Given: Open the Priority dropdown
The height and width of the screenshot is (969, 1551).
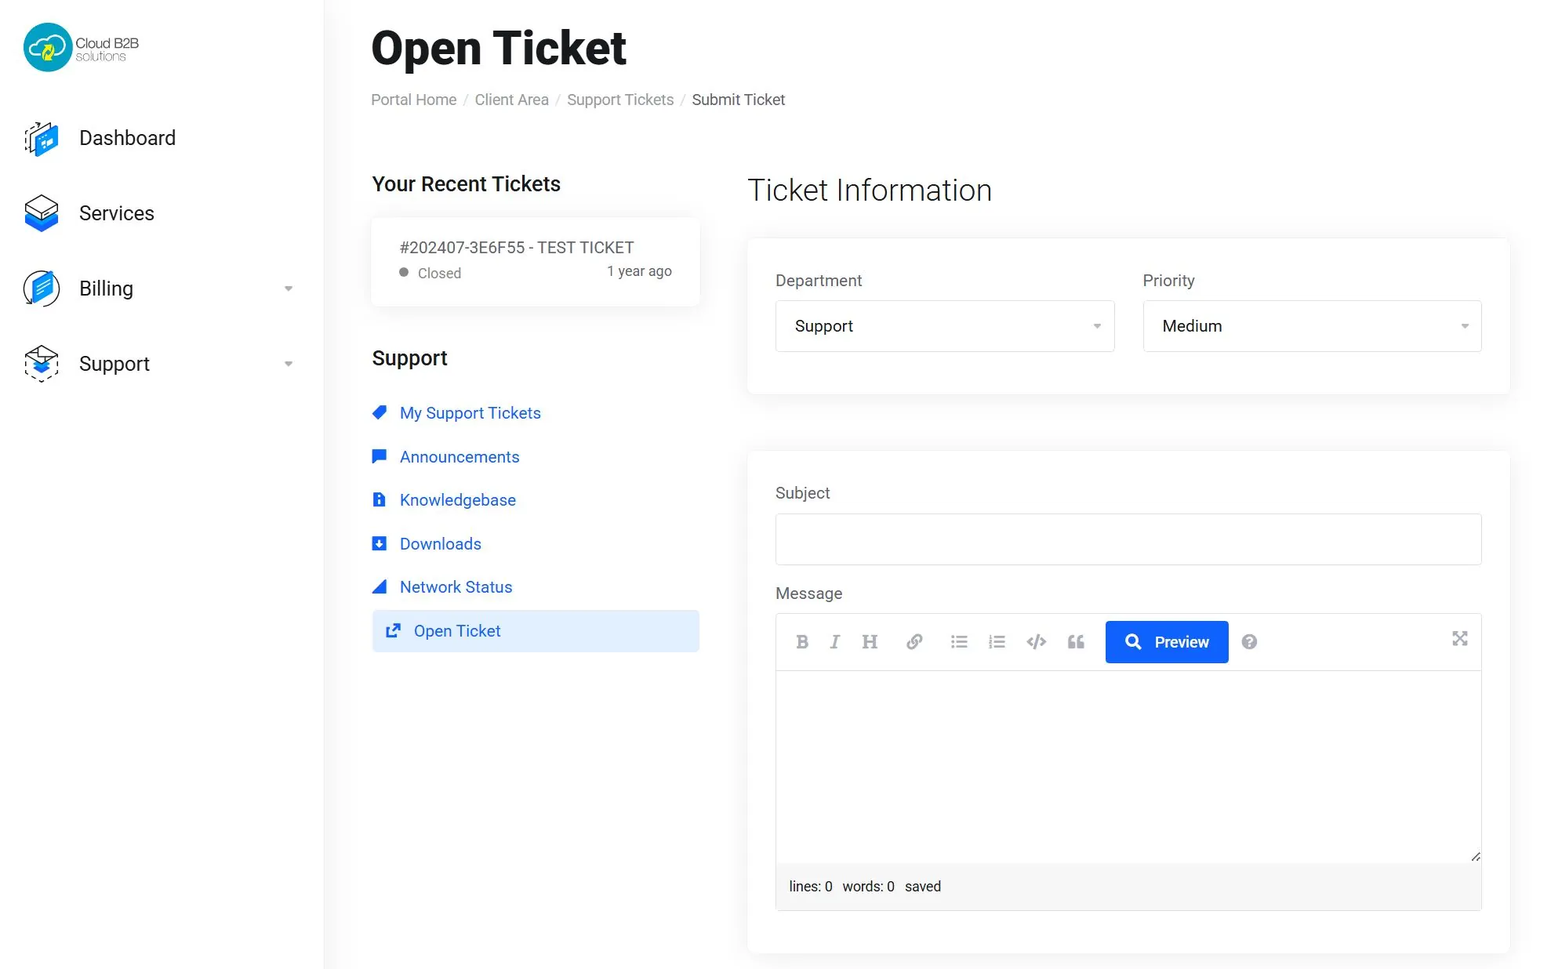Looking at the screenshot, I should pyautogui.click(x=1312, y=326).
